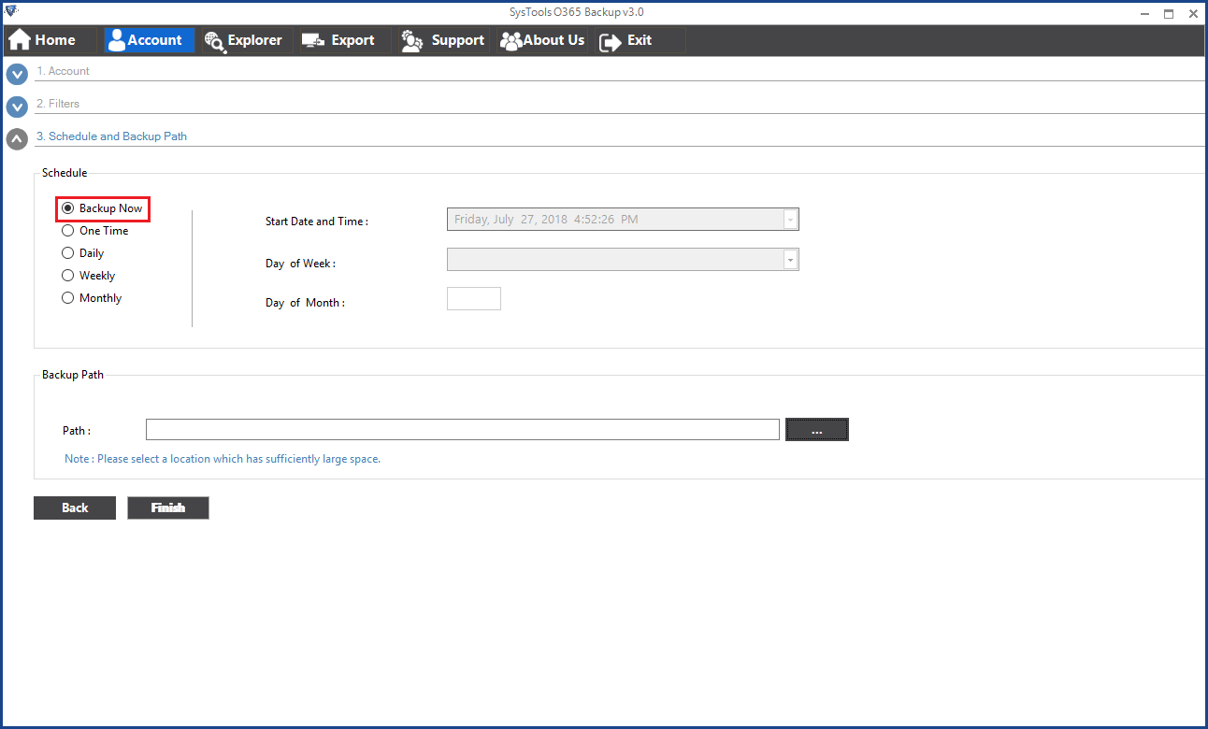
Task: Open the Explorer menu label
Action: pos(255,40)
